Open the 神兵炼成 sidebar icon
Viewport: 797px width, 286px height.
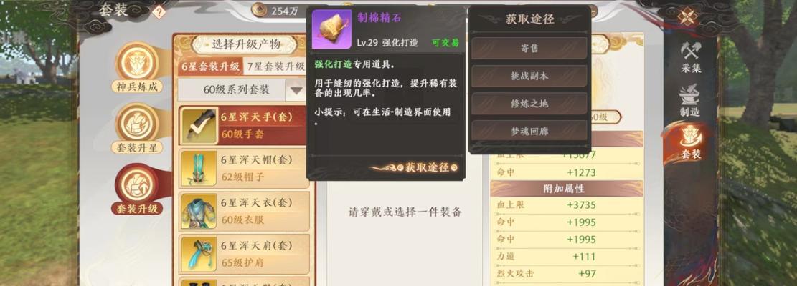point(137,66)
